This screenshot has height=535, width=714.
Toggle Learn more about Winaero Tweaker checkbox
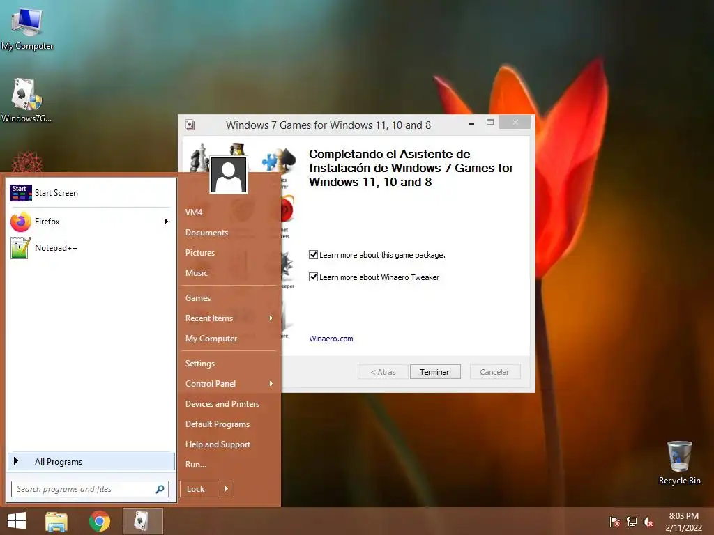[x=313, y=277]
